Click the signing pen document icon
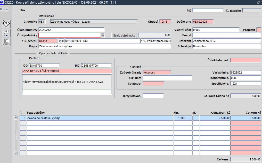Image resolution: width=262 pixels, height=163 pixels. click(6, 24)
